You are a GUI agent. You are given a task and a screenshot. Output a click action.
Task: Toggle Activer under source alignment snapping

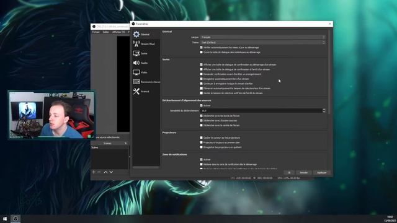point(201,105)
